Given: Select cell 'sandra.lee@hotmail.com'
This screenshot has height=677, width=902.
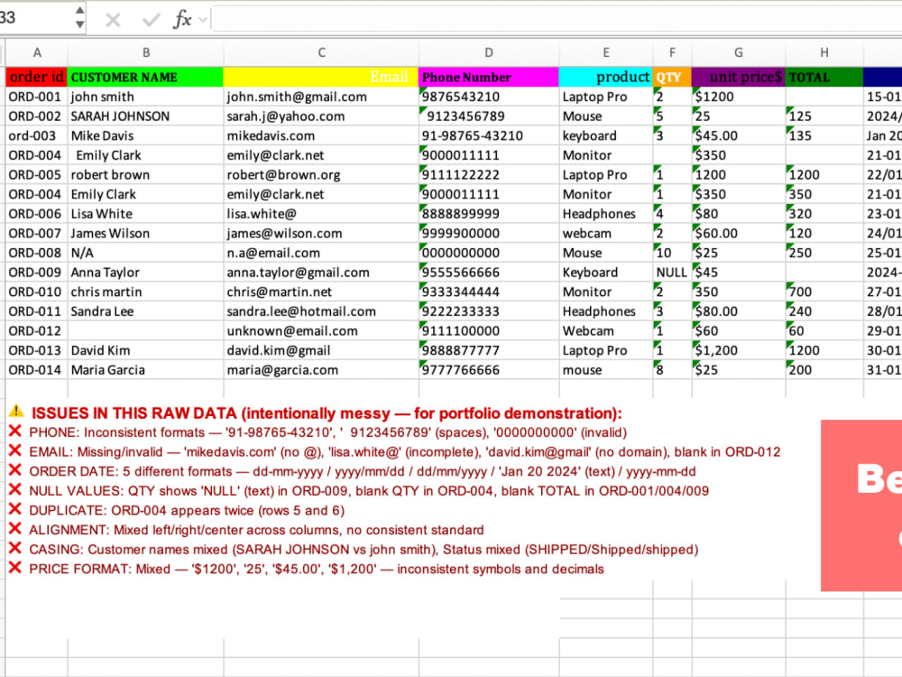Looking at the screenshot, I should click(x=321, y=311).
